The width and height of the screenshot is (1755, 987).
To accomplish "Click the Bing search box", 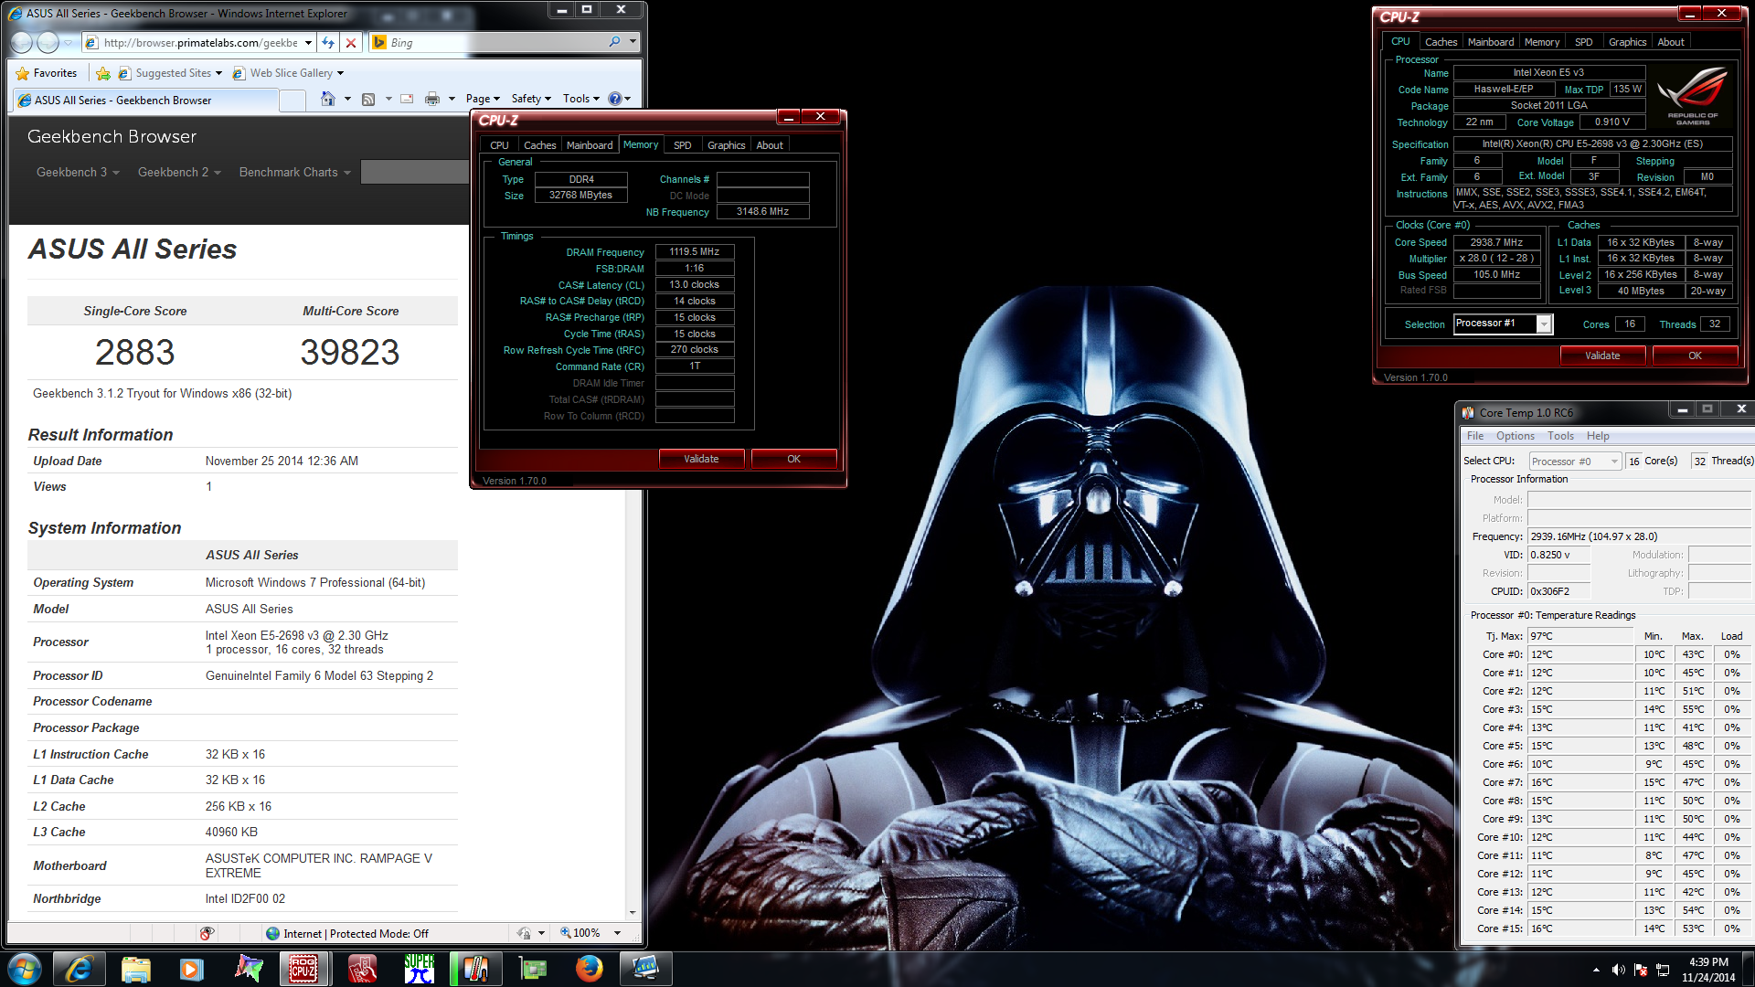I will [498, 42].
